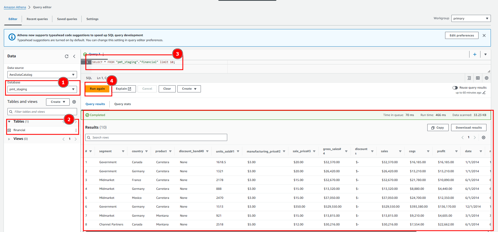This screenshot has height=232, width=498.
Task: Switch to Query stats tab
Action: coord(123,104)
